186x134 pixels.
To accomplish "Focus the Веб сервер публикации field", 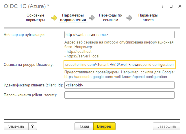I will (120, 35).
